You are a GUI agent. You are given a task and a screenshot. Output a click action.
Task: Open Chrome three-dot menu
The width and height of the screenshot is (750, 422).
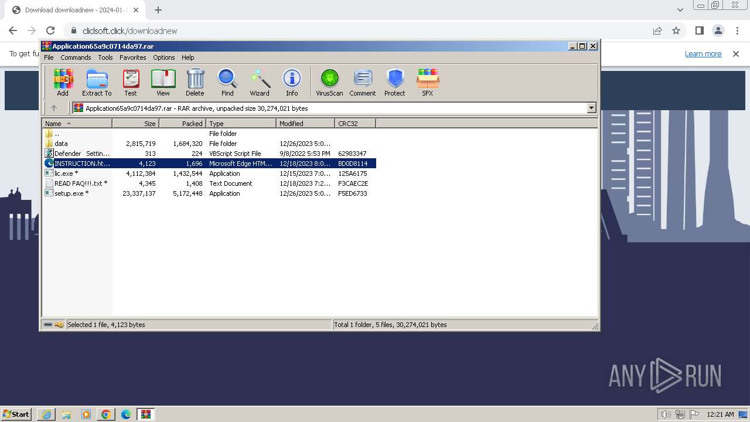(736, 30)
